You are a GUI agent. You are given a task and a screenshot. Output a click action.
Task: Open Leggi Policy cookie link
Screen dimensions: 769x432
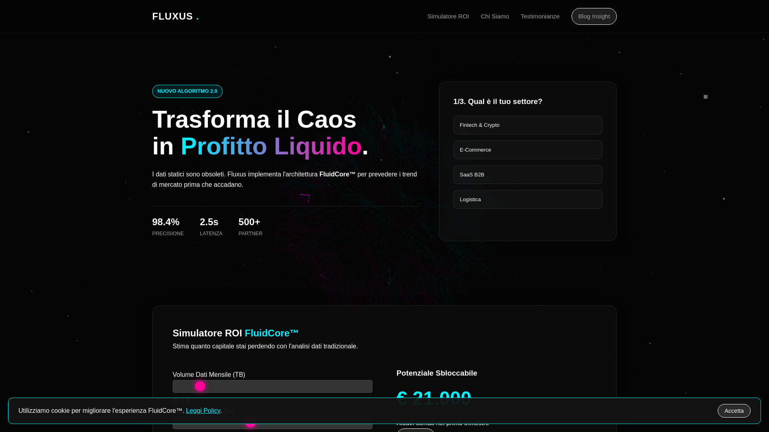pos(203,411)
